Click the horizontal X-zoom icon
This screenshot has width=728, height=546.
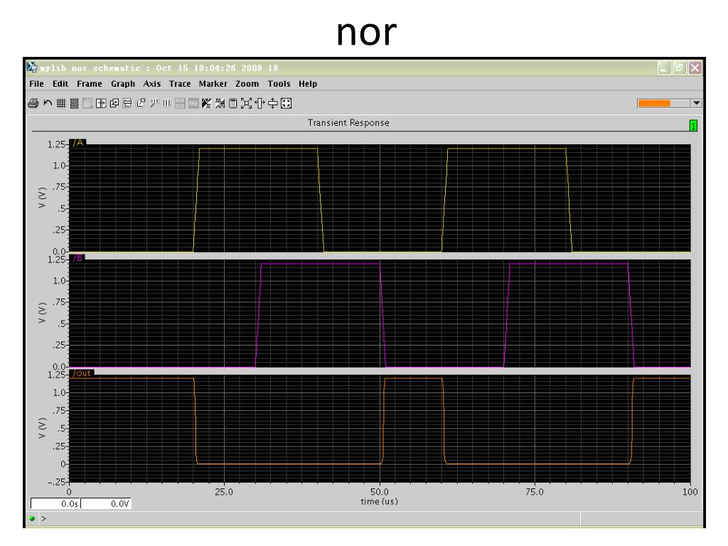coord(259,104)
